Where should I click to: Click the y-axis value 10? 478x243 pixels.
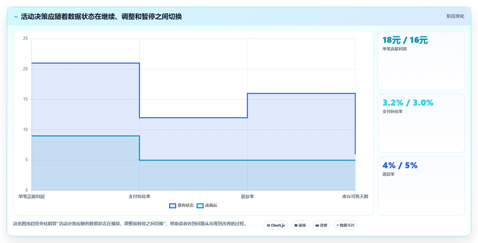[x=25, y=130]
